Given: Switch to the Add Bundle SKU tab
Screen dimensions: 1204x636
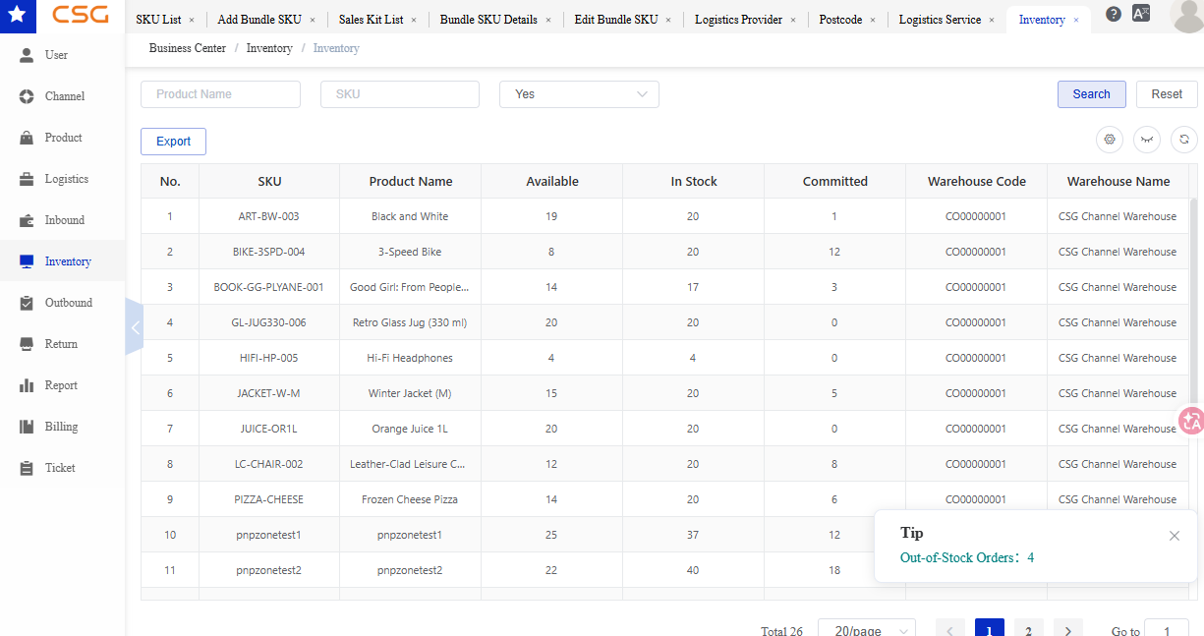Looking at the screenshot, I should click(x=259, y=20).
